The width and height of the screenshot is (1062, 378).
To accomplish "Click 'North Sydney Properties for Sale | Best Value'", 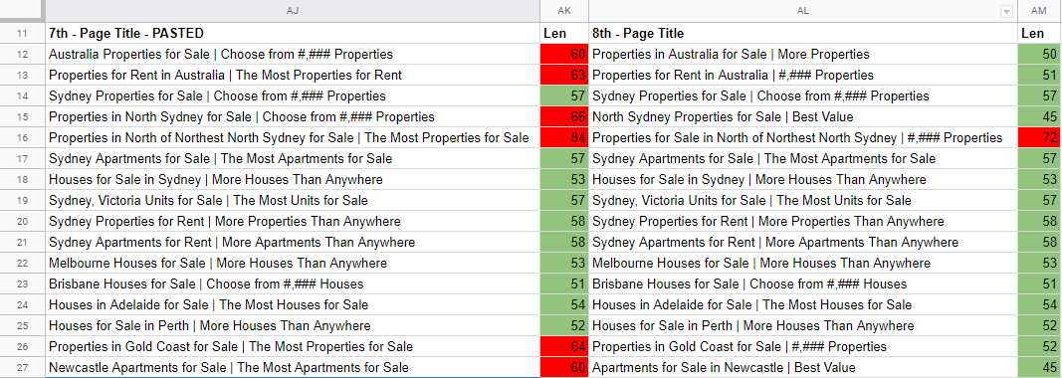I will (x=803, y=117).
